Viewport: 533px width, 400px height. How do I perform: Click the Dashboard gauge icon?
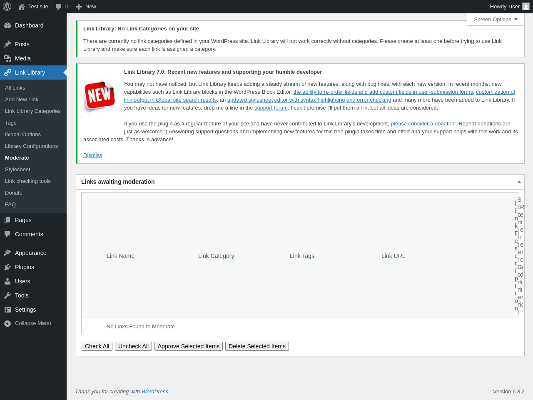[7, 25]
